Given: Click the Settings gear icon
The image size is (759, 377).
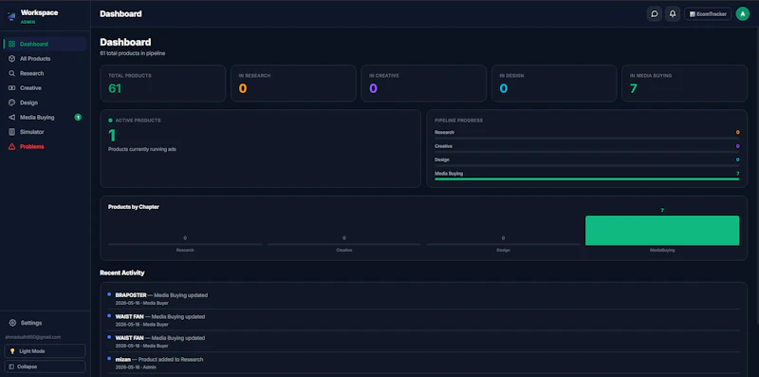Looking at the screenshot, I should coord(12,323).
